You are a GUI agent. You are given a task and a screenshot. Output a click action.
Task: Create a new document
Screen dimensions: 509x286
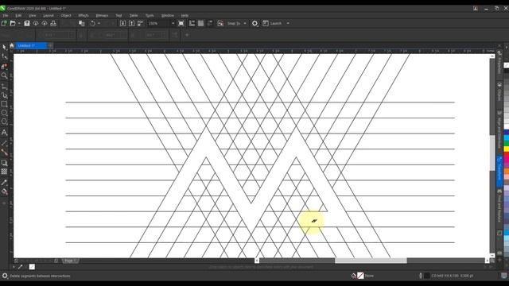point(4,23)
